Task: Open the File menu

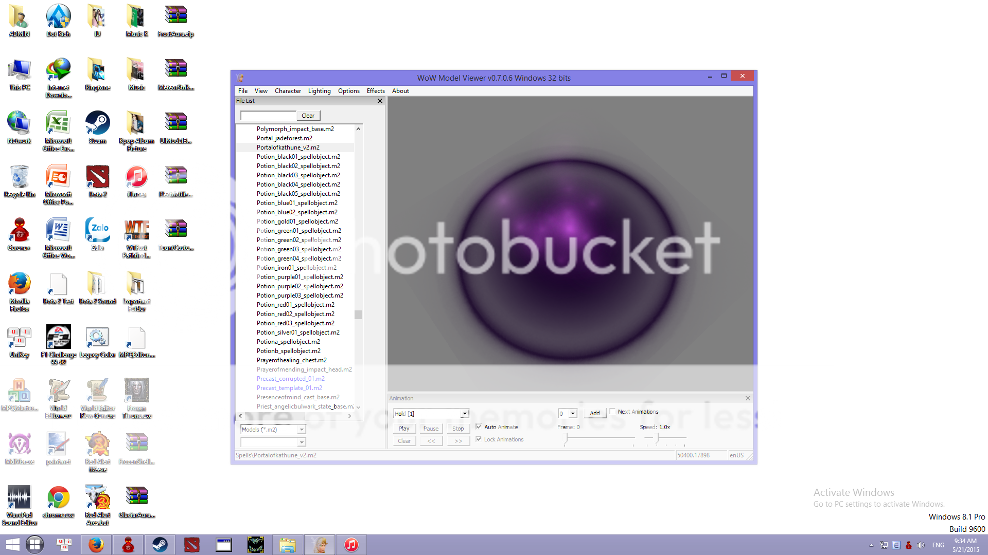Action: 243,91
